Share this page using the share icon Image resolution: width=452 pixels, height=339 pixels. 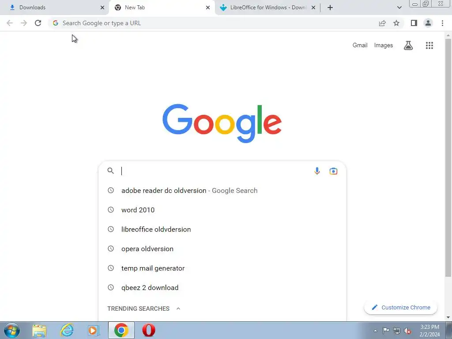click(382, 23)
